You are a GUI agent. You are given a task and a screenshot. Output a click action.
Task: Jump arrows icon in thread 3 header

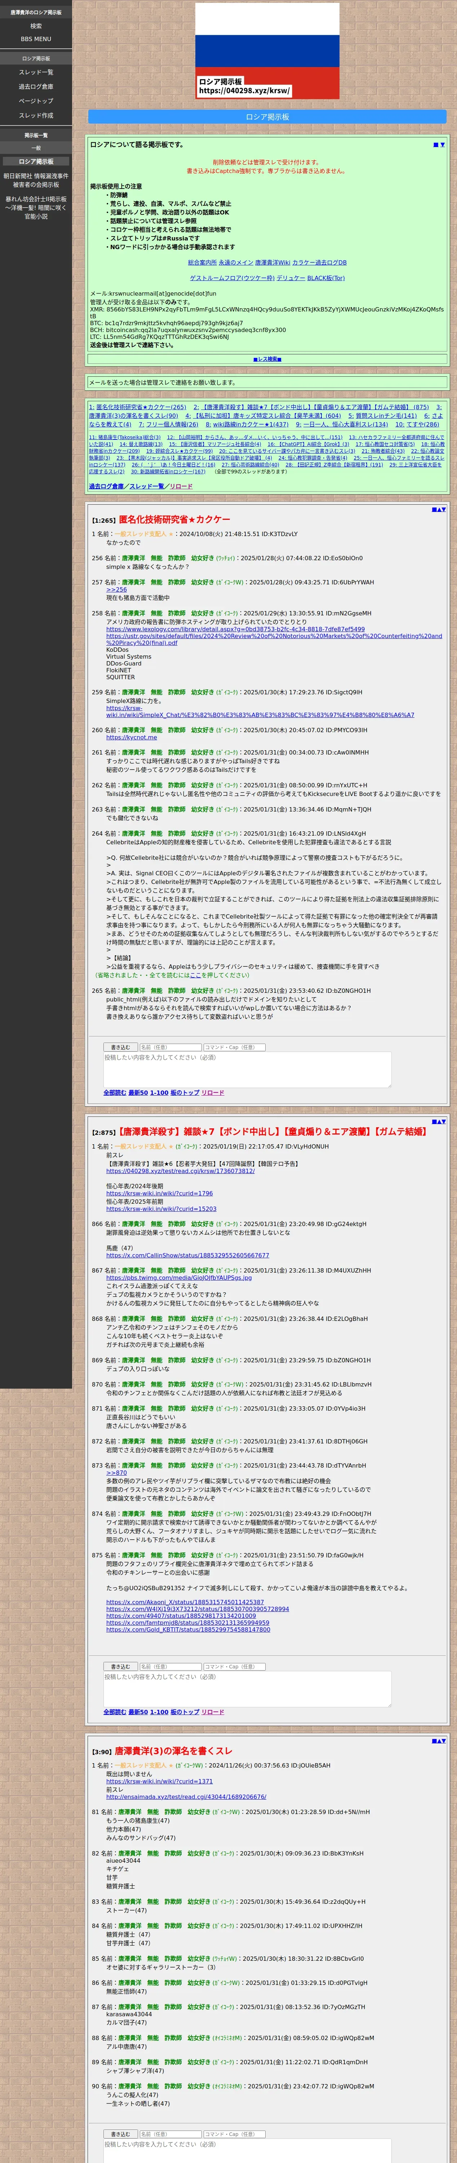pyautogui.click(x=439, y=1740)
